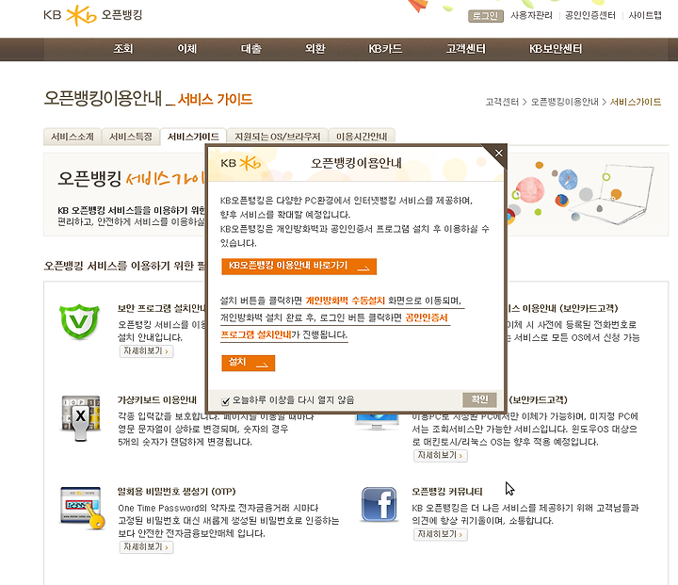Click 서비스가이드 in the breadcrumb
The width and height of the screenshot is (678, 585).
[x=636, y=102]
